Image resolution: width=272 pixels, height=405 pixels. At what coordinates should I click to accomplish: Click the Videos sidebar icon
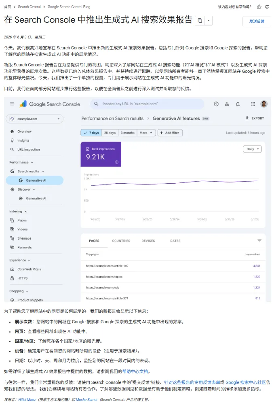point(12,229)
